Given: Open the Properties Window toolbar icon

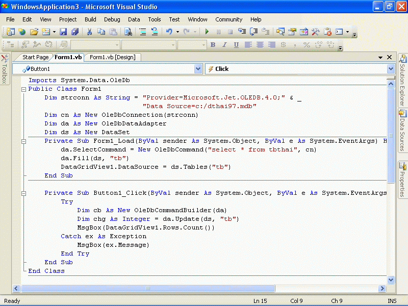Looking at the screenshot, I should (292, 32).
